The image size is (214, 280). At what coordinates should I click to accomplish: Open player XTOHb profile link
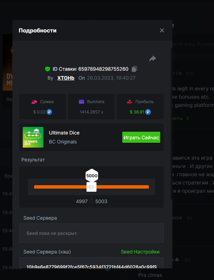click(66, 78)
